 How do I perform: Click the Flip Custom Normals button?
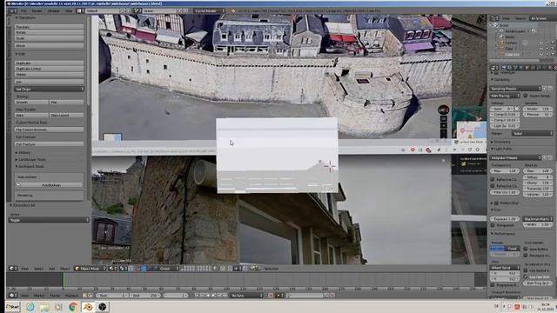49,130
